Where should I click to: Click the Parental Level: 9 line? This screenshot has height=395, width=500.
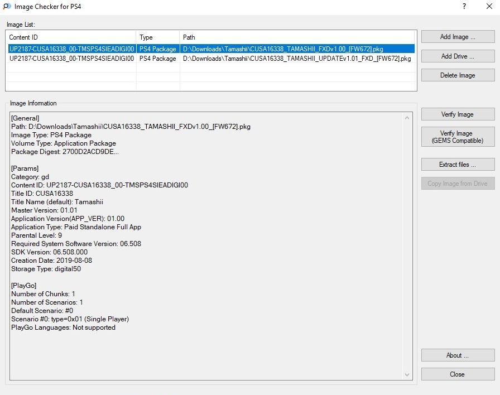(37, 235)
